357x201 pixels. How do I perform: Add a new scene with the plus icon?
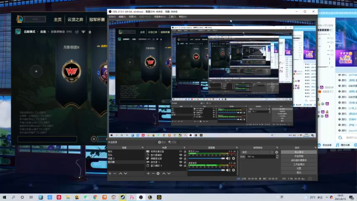pos(110,173)
